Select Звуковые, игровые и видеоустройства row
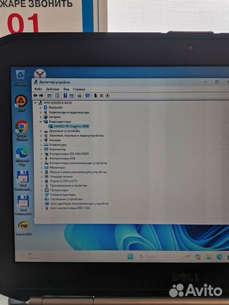 coord(76,136)
